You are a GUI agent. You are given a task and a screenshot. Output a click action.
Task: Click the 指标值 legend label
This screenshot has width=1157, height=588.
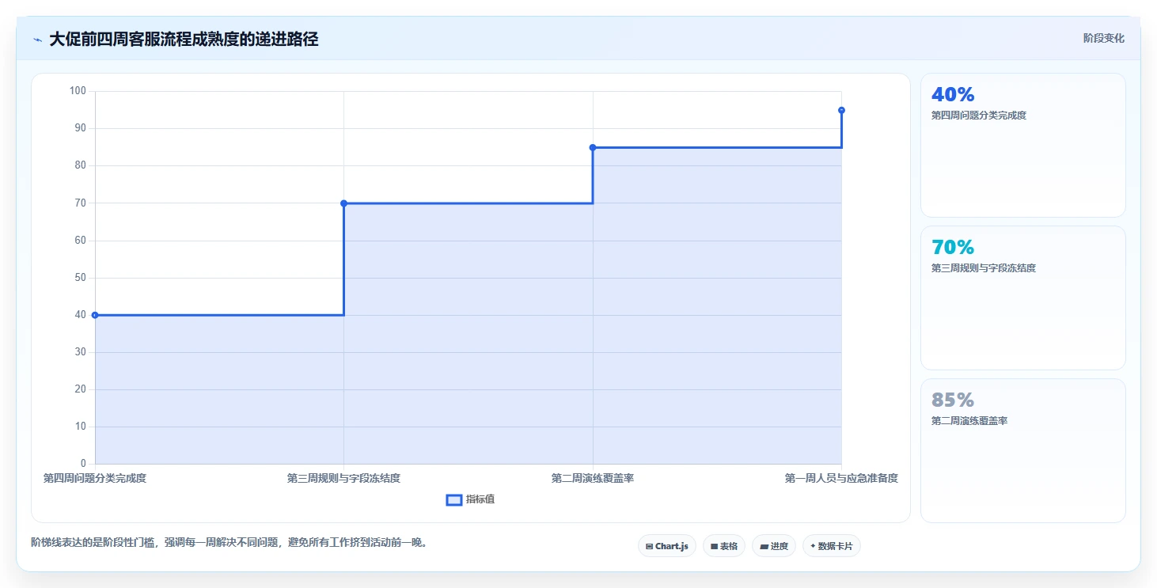pos(480,499)
